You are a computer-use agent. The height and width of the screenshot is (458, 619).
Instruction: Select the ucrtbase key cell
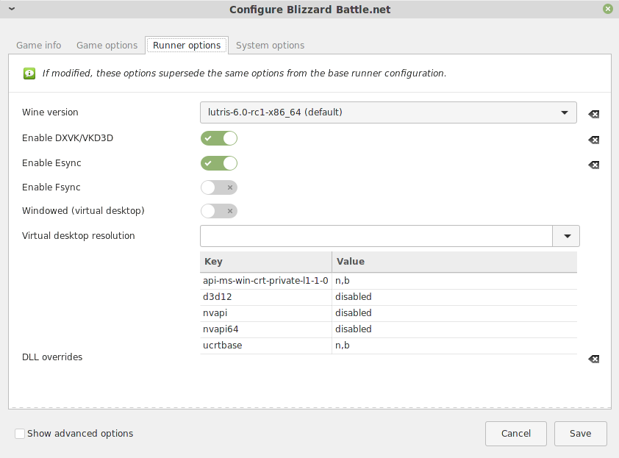click(x=265, y=346)
